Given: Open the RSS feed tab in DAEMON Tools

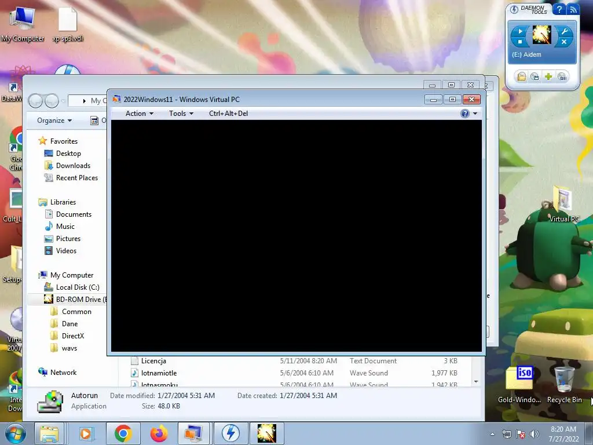Looking at the screenshot, I should pos(573,9).
